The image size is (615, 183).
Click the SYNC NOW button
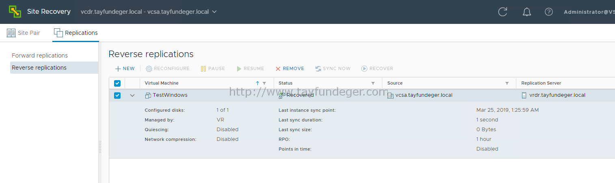pyautogui.click(x=333, y=68)
